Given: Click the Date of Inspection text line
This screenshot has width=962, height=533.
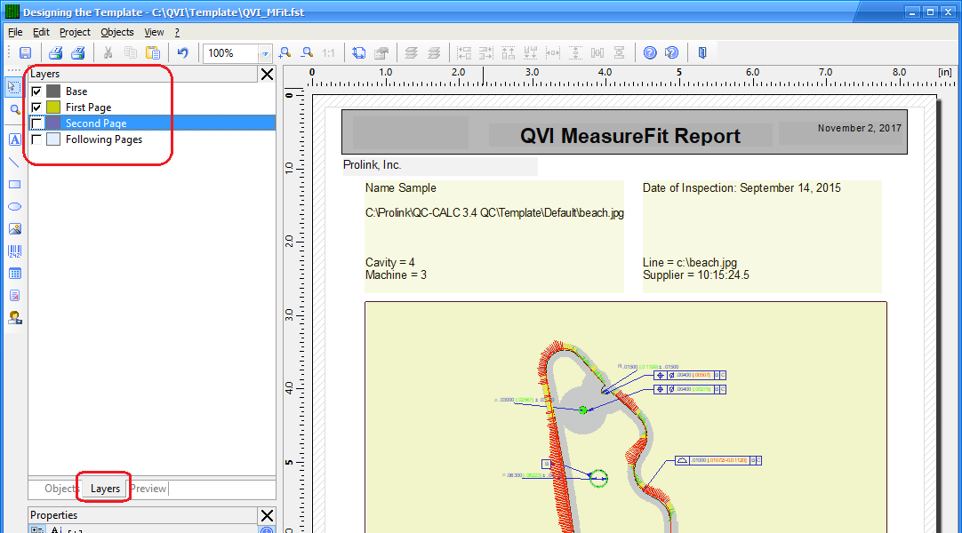Looking at the screenshot, I should tap(742, 188).
